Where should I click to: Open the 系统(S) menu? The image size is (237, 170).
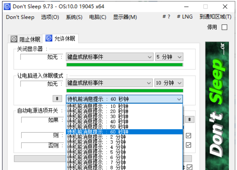click(74, 17)
